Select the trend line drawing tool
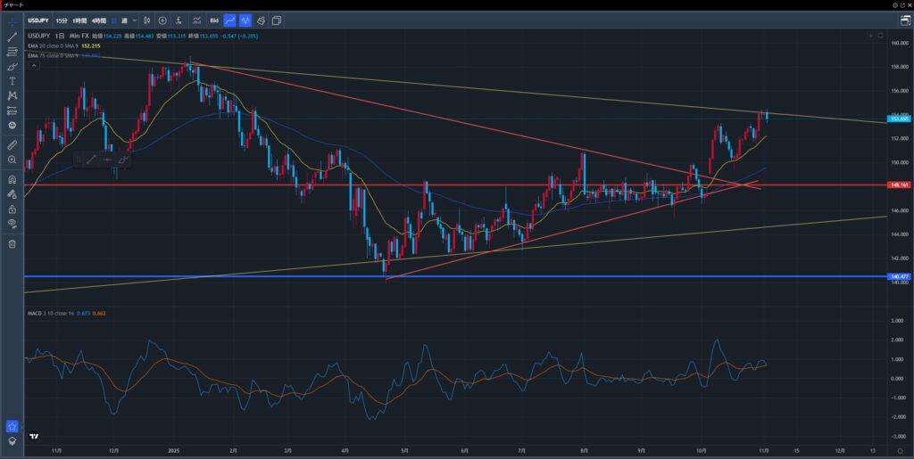Screen dimensions: 914x459 pyautogui.click(x=12, y=37)
